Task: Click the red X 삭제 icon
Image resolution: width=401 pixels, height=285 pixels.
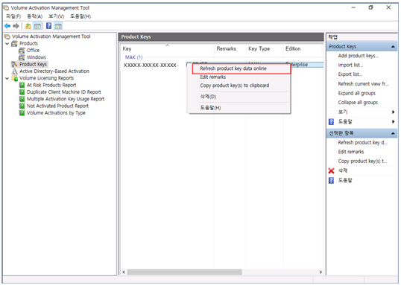Action: [331, 170]
